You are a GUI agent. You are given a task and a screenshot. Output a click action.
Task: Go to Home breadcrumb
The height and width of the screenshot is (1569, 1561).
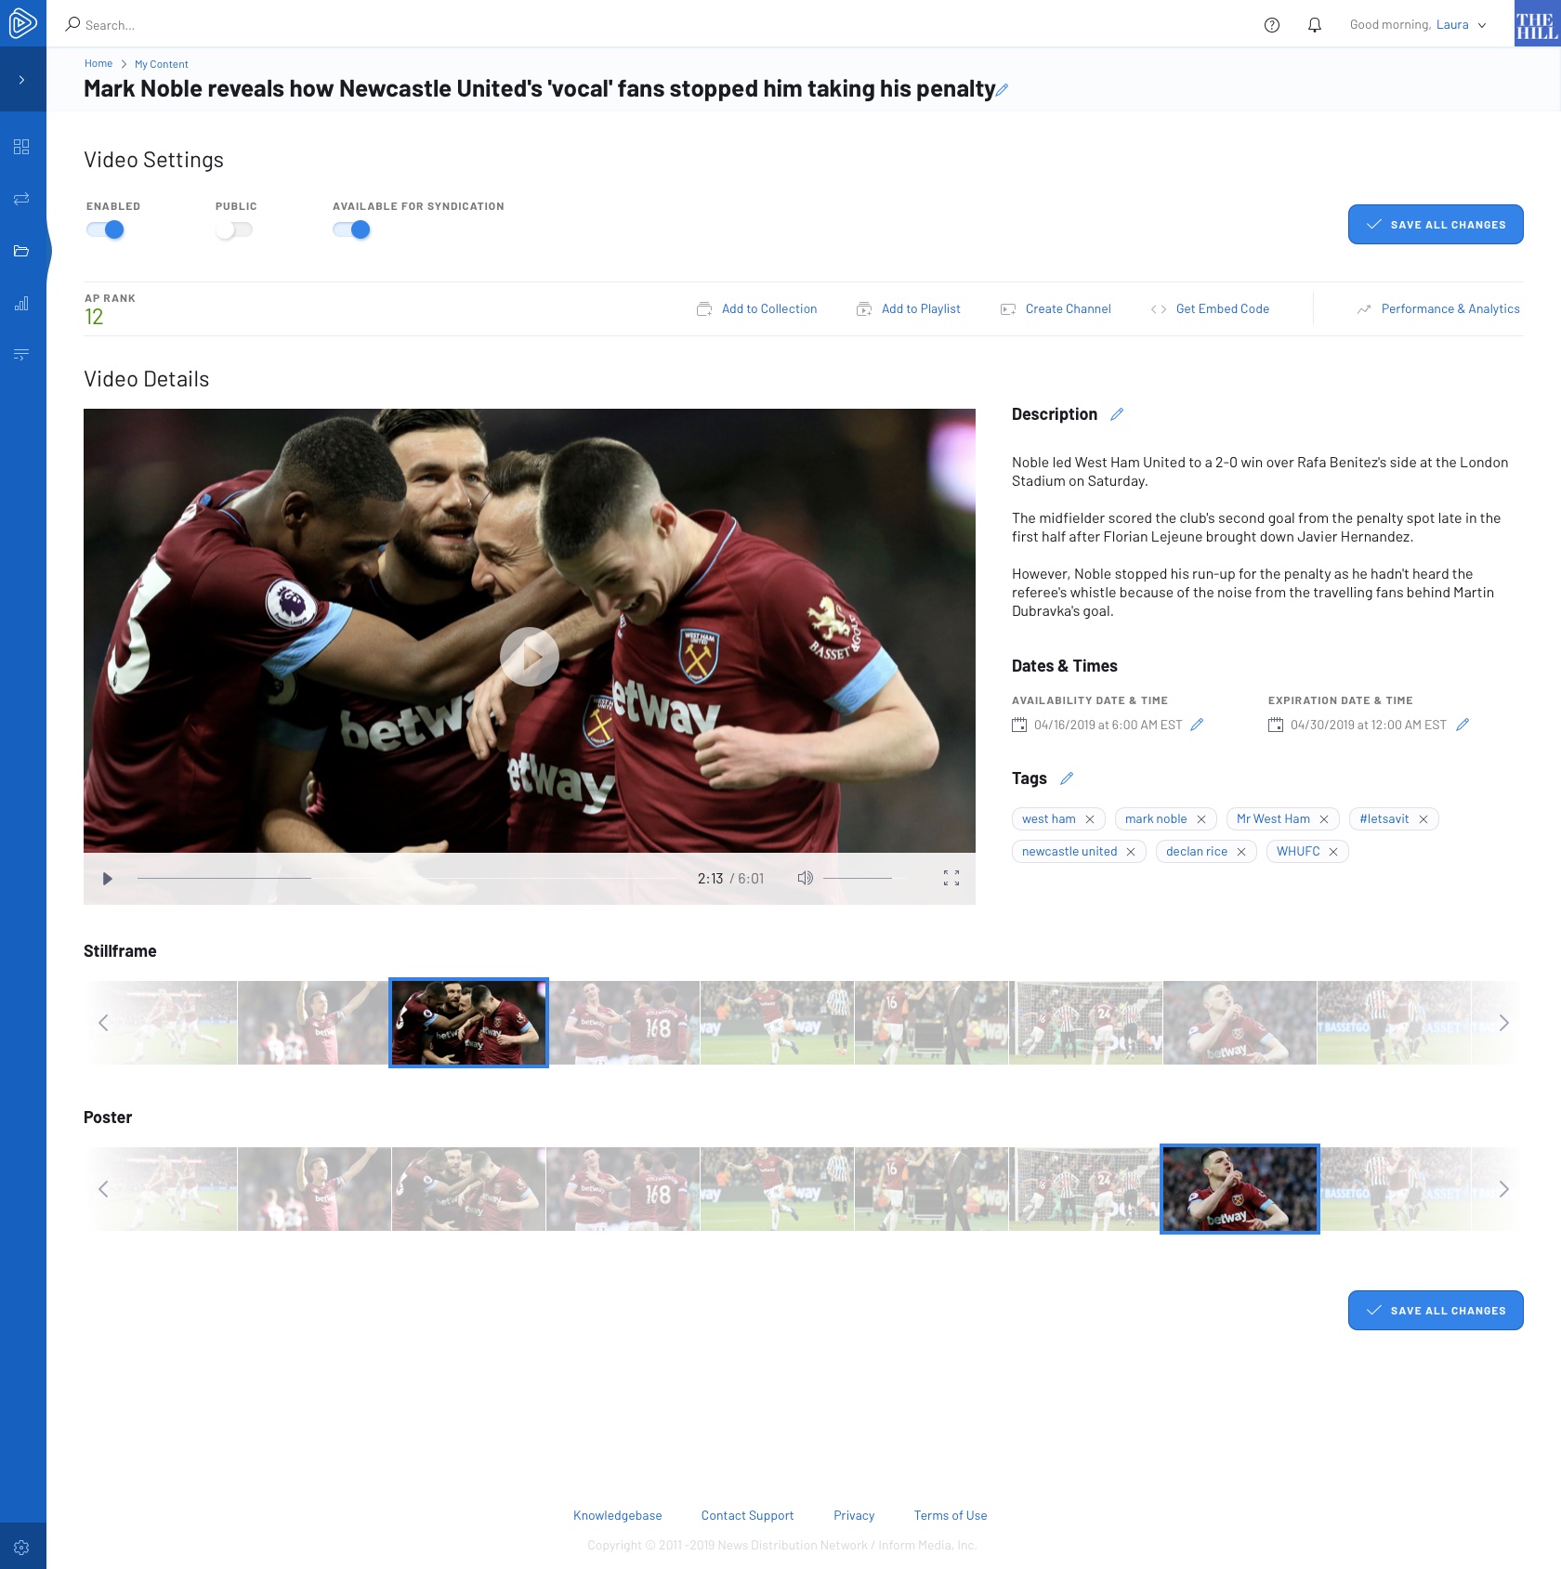tap(98, 64)
